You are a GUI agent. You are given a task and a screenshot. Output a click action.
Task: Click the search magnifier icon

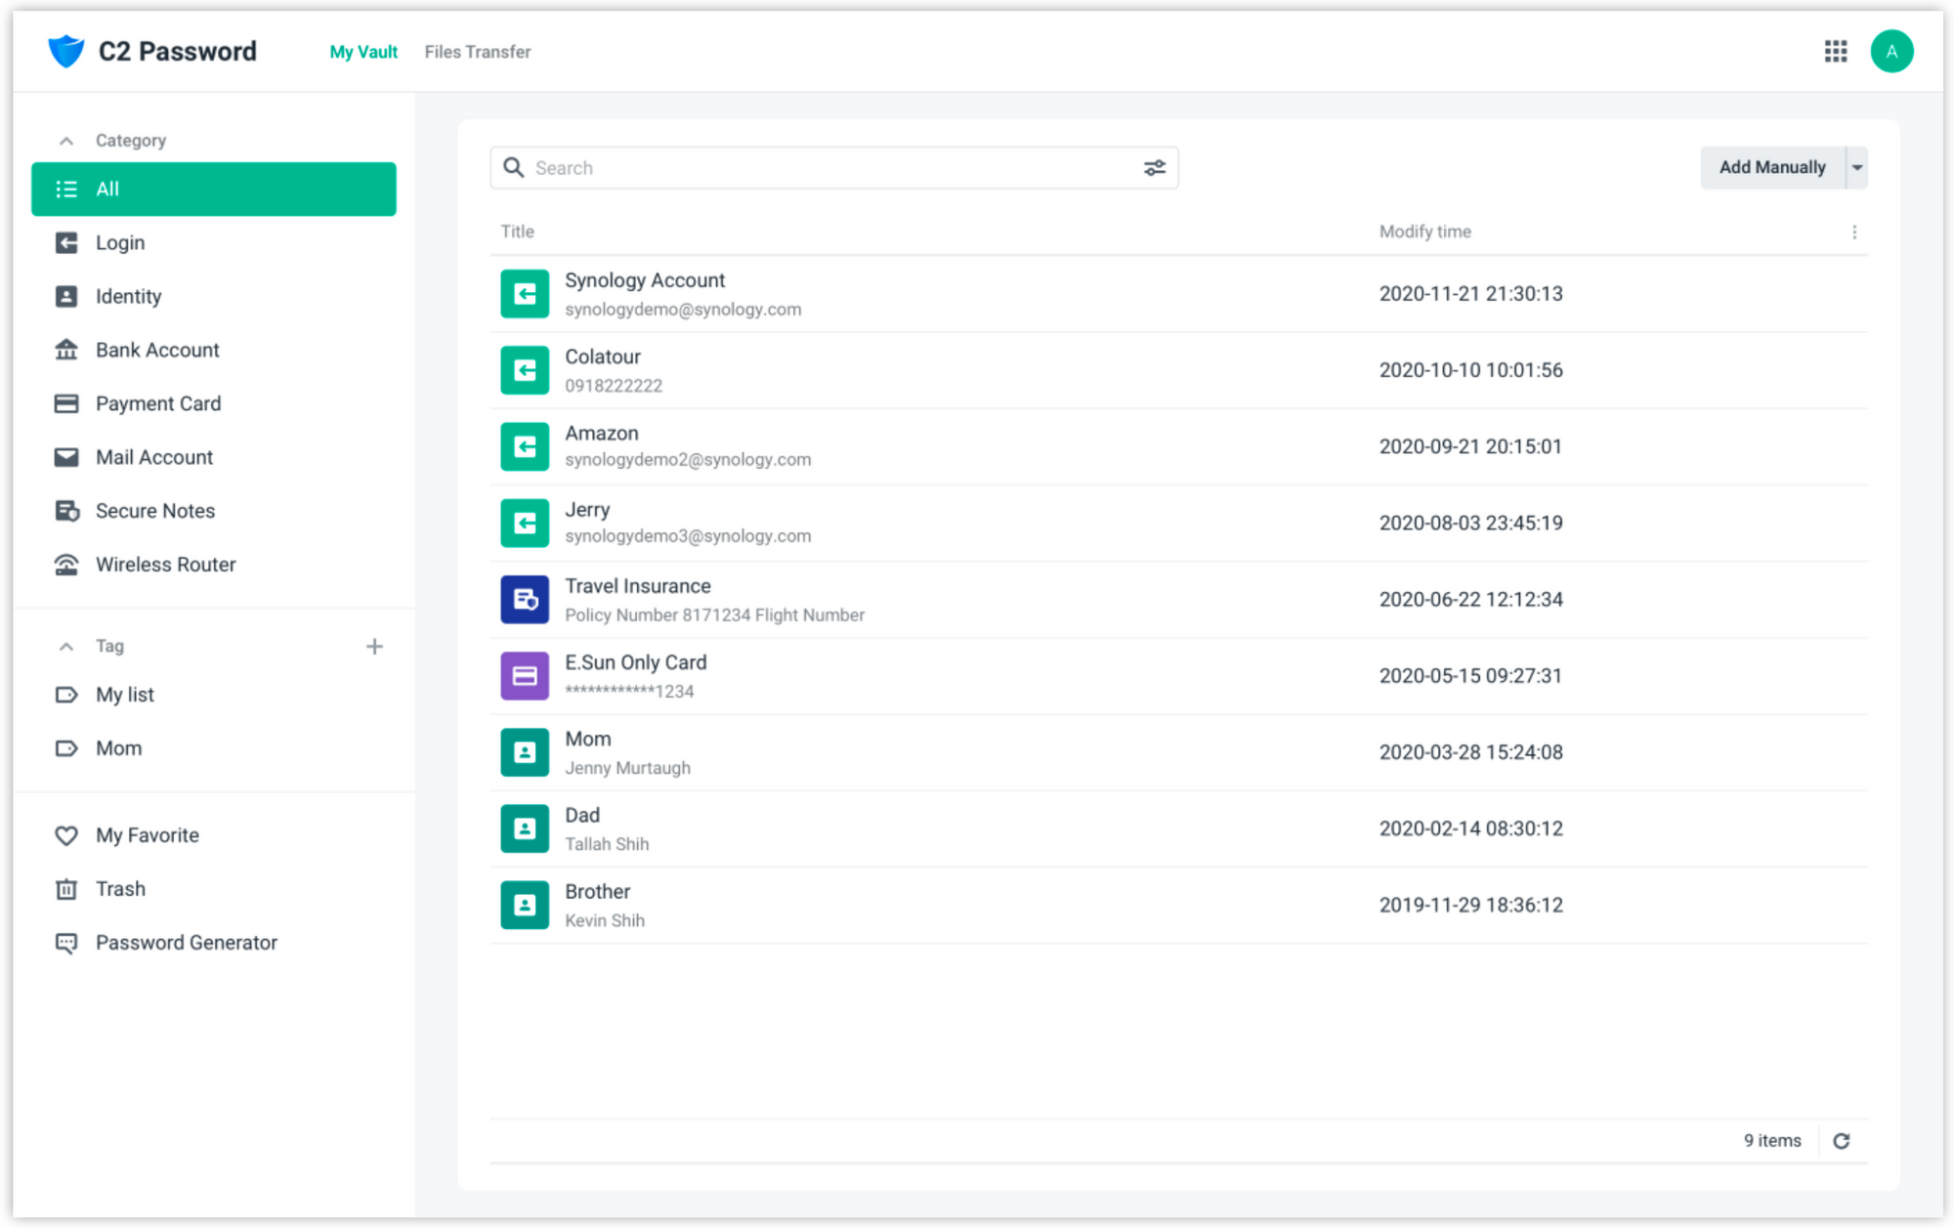click(513, 167)
